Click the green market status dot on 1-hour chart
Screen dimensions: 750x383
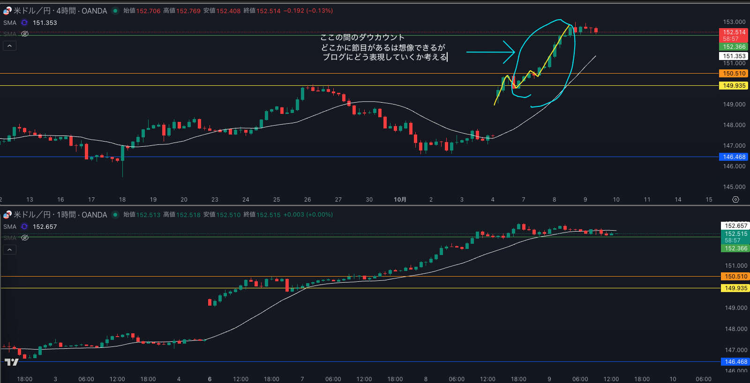[x=115, y=215]
